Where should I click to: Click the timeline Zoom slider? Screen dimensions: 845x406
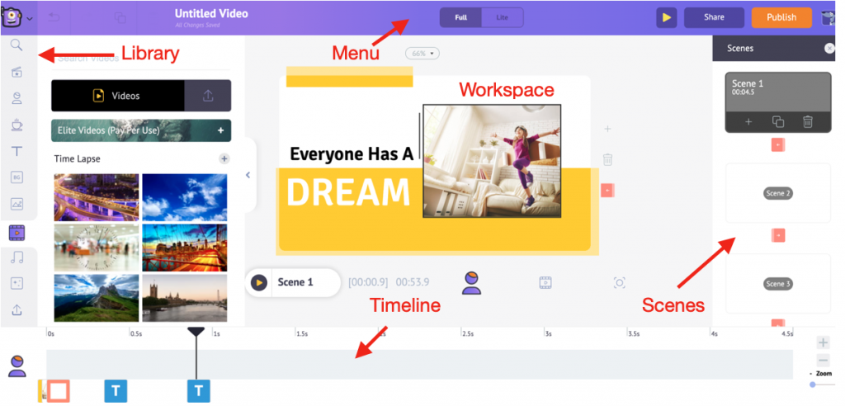[813, 385]
